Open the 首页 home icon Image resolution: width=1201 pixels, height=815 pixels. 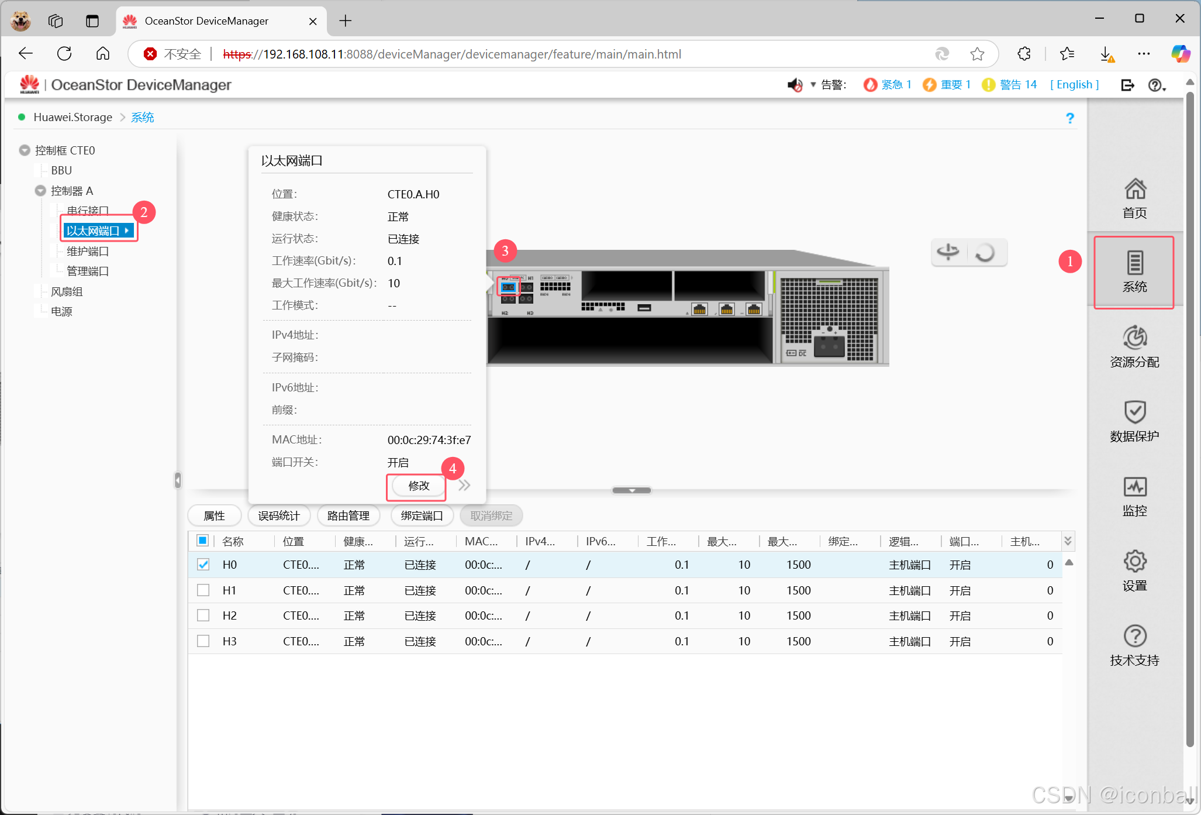pos(1134,198)
